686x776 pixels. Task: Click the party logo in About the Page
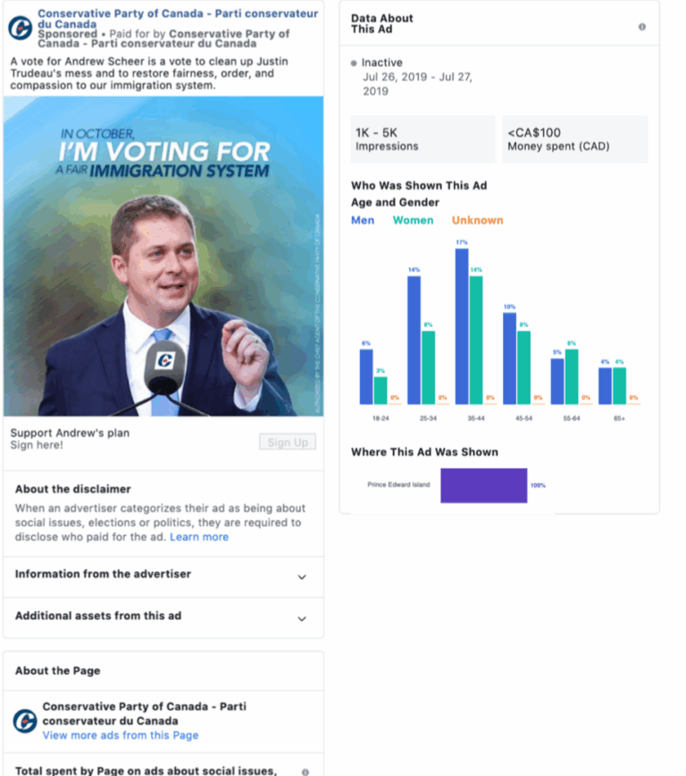click(x=25, y=721)
